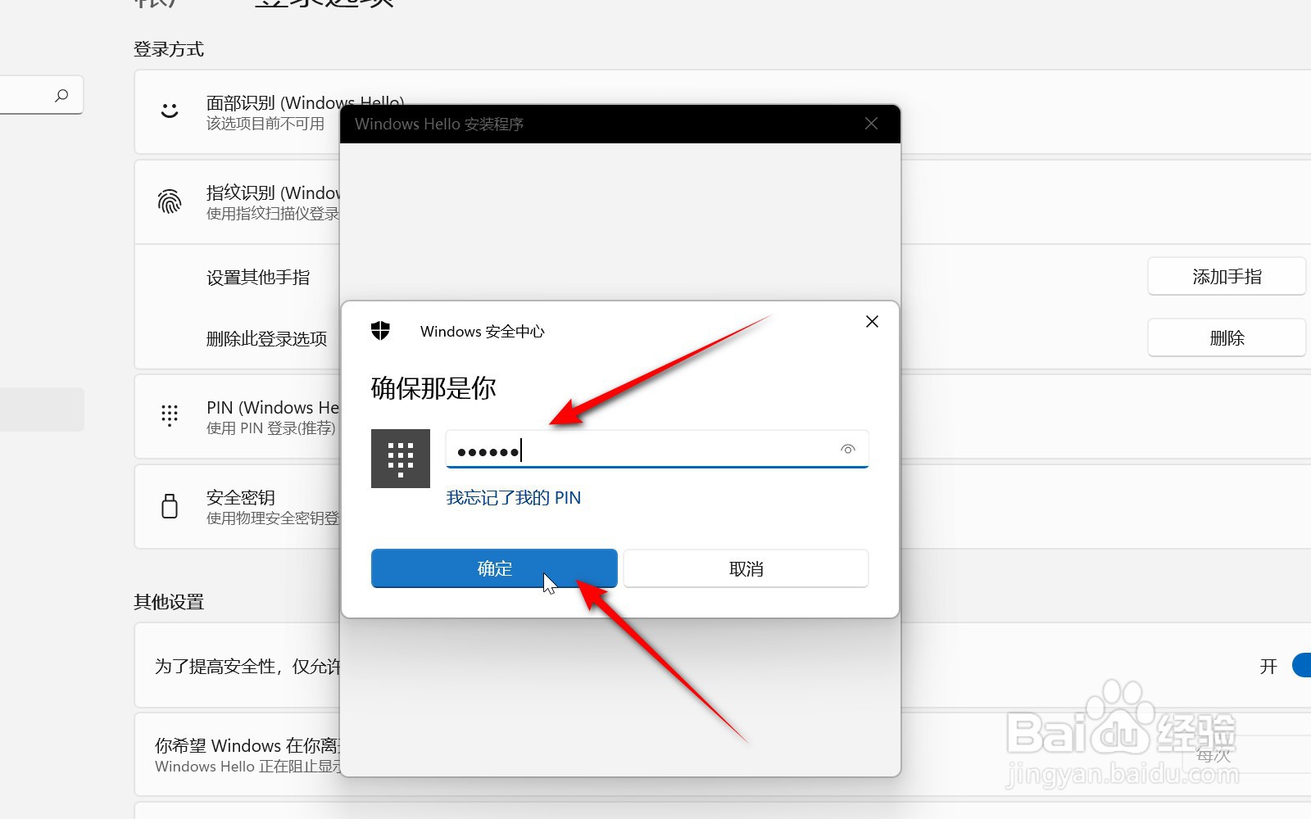Expand 指纹识别 sign-in option

coord(723,202)
